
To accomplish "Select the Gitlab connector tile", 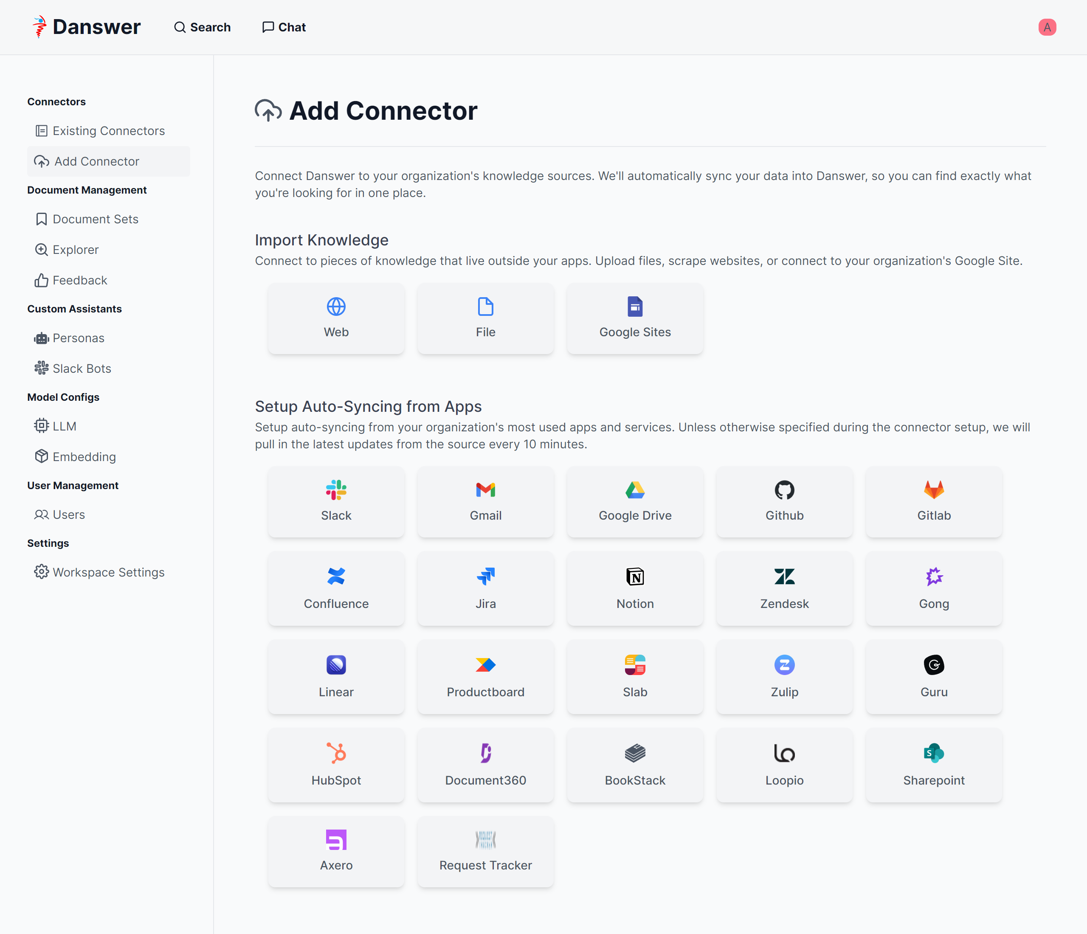I will 933,501.
